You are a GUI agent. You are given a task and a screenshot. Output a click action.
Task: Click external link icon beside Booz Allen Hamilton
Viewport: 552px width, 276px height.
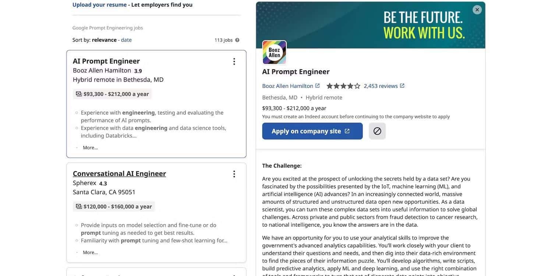coord(318,86)
